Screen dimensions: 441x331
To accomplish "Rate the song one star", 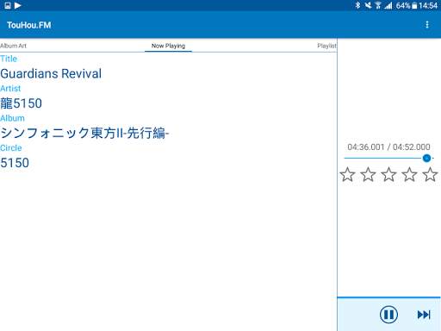I will point(347,174).
